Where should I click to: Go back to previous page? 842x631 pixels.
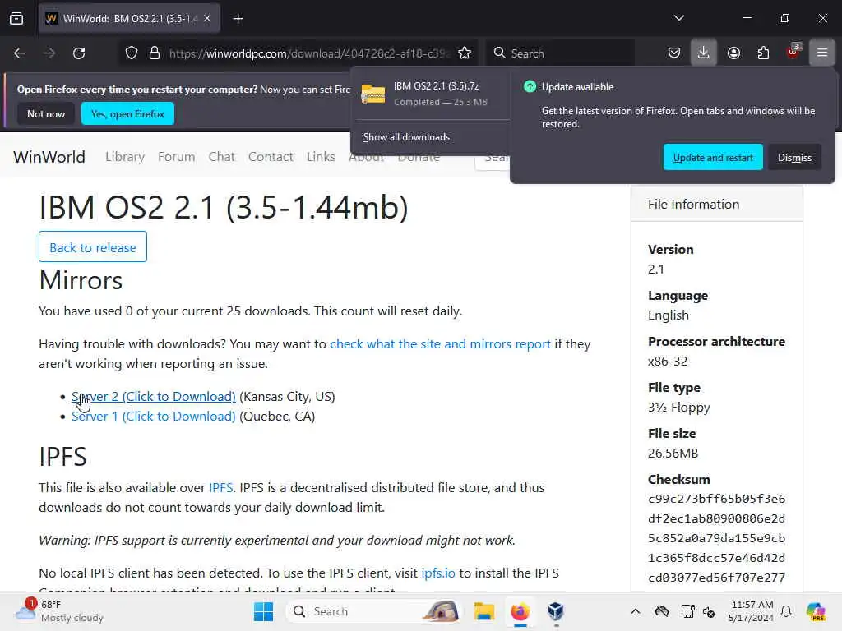[x=20, y=53]
